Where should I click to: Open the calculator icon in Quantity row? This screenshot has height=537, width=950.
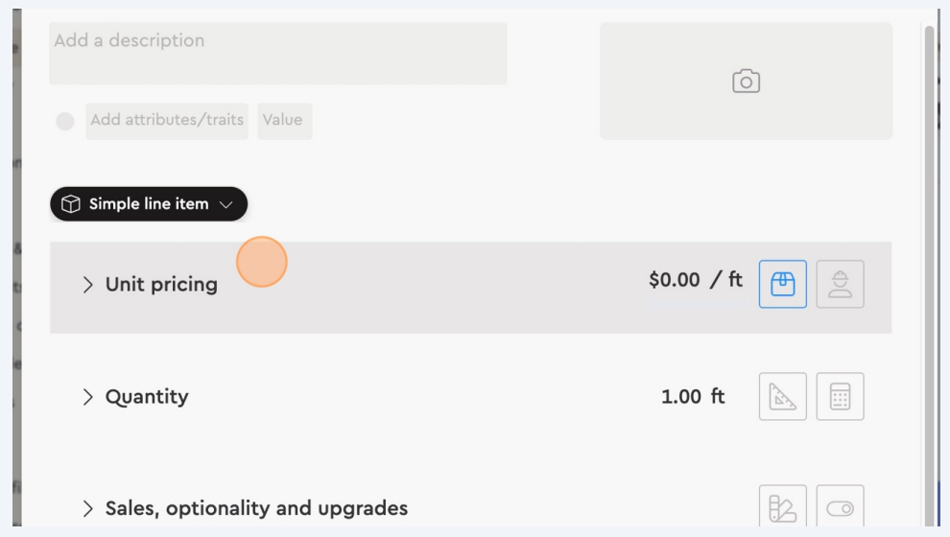click(840, 396)
